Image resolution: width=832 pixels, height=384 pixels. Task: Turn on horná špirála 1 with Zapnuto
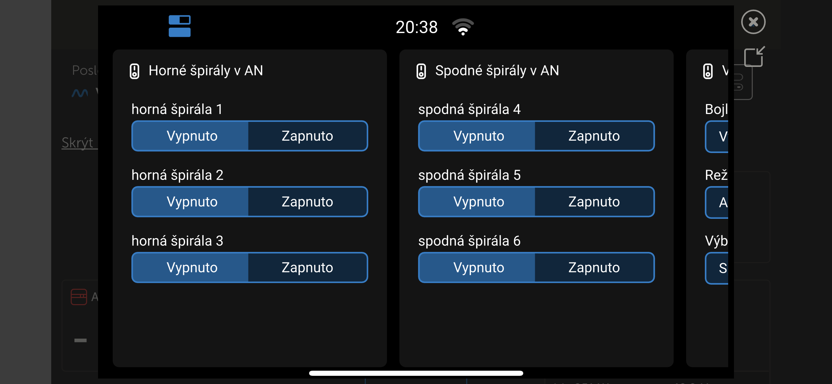coord(307,136)
